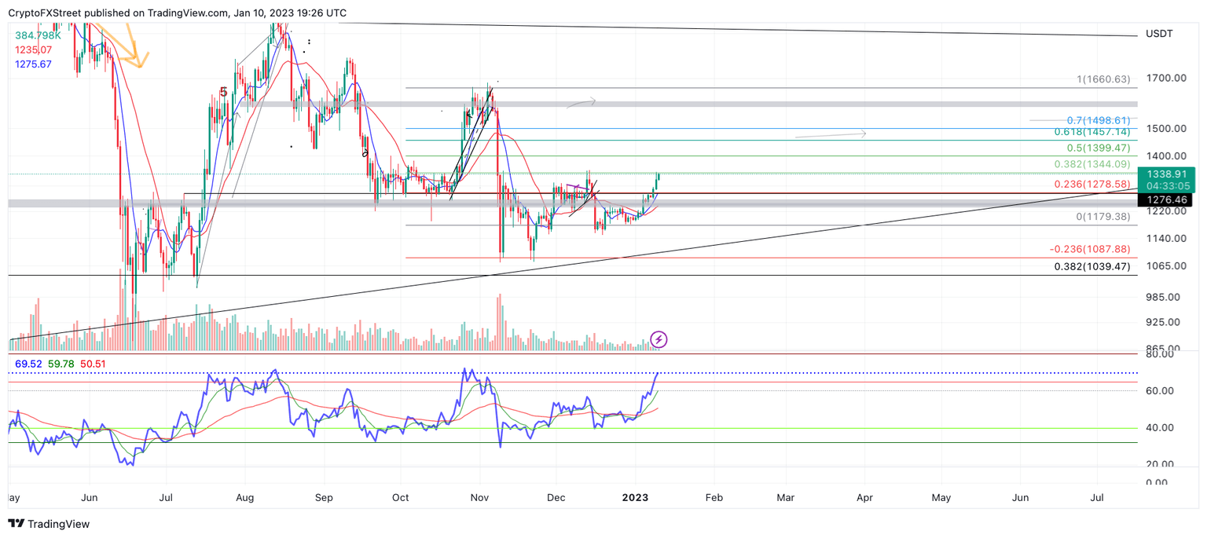Select the purple lightning bolt event marker

click(x=657, y=339)
